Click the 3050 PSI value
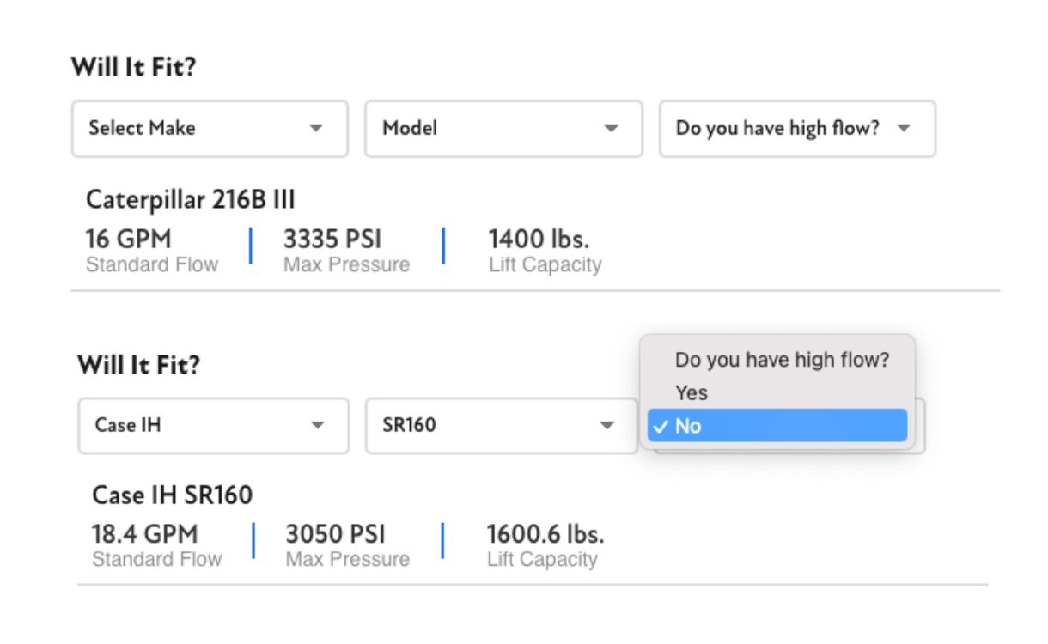 point(336,533)
